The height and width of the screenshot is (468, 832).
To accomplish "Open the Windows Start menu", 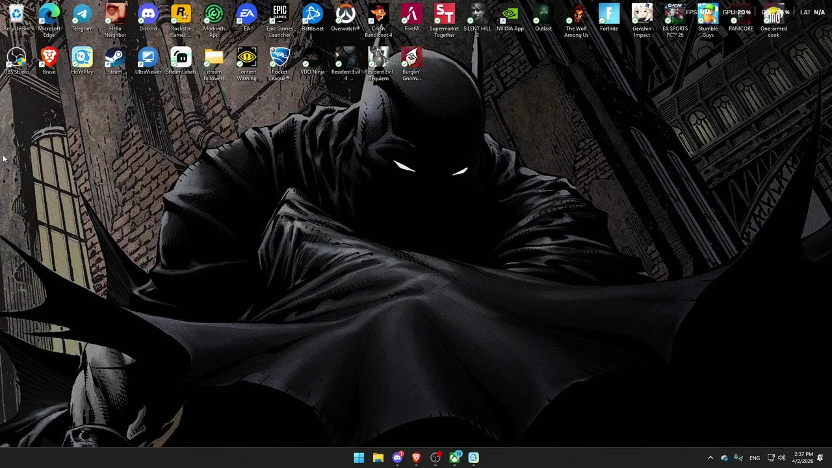I will [x=359, y=458].
